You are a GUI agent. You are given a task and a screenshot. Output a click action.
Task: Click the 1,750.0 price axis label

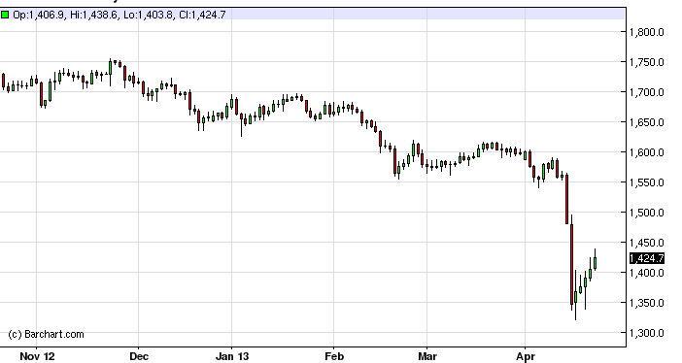(647, 62)
